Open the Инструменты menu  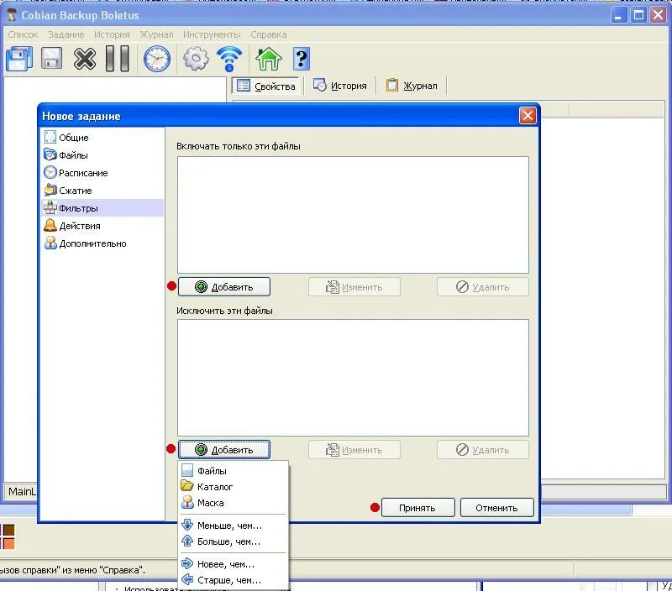coord(212,34)
